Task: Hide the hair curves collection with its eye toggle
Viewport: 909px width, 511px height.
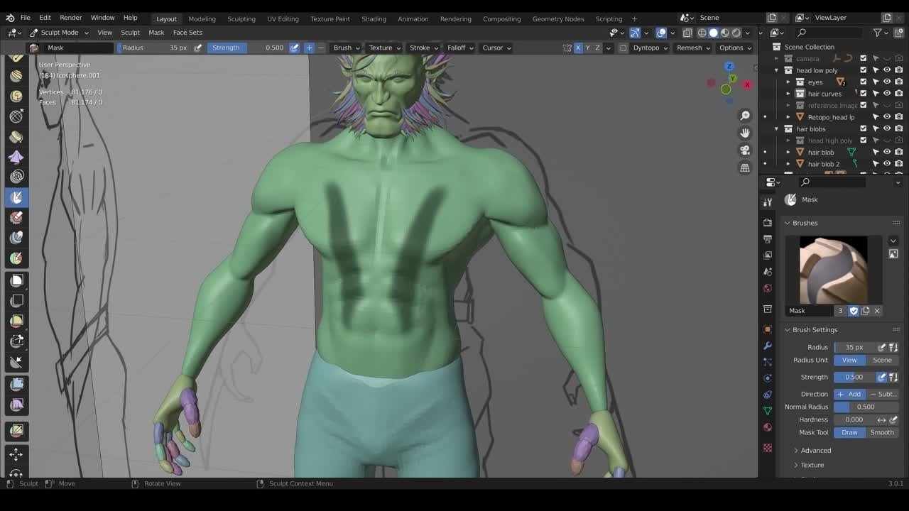Action: (x=887, y=93)
